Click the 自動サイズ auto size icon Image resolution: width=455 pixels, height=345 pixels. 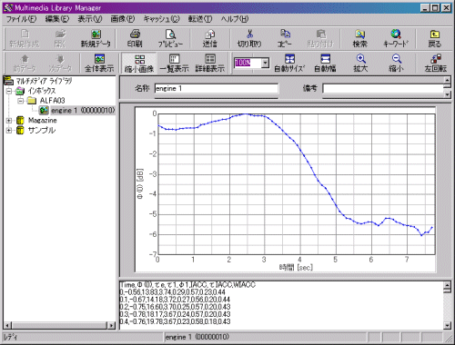[289, 63]
